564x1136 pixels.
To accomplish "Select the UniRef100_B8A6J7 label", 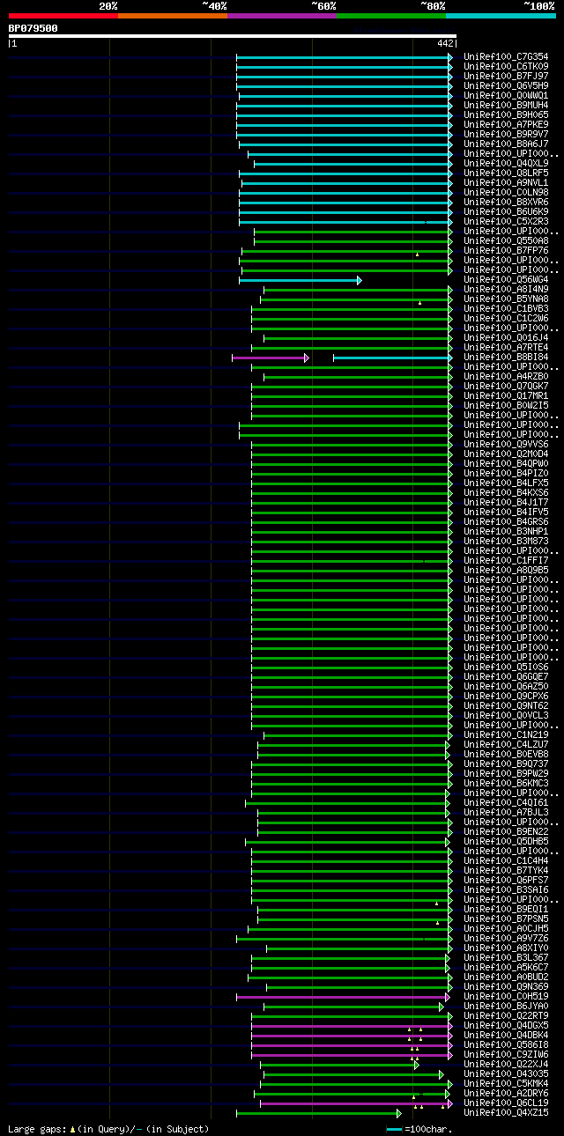I will 506,144.
